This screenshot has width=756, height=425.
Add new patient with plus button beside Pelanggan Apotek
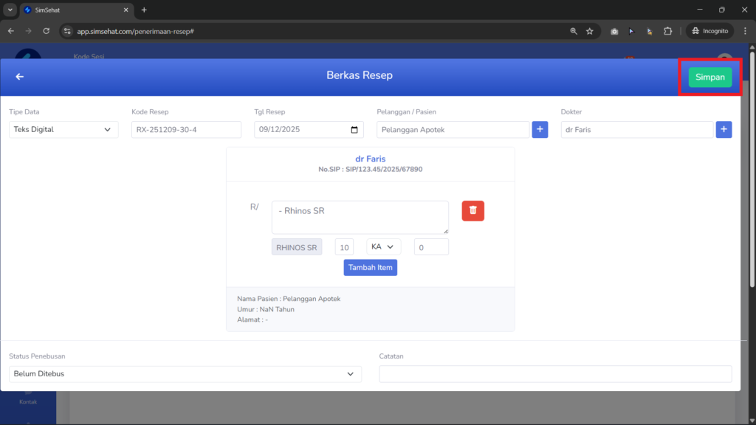pos(540,129)
